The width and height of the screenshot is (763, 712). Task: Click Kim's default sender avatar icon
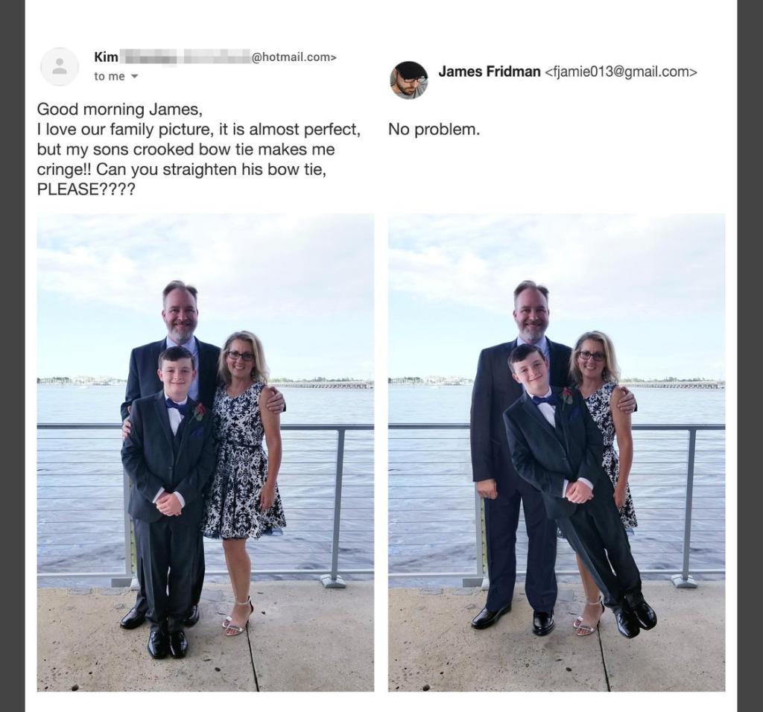click(60, 66)
